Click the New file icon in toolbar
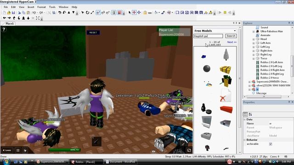 [x=4, y=13]
